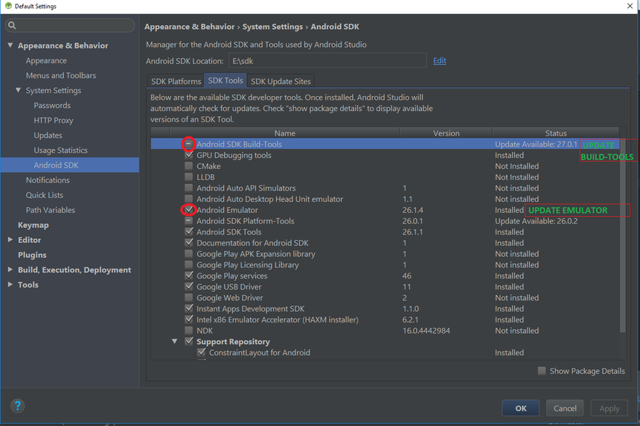
Task: Click the search magnifier icon in sidebar
Action: coord(13,26)
